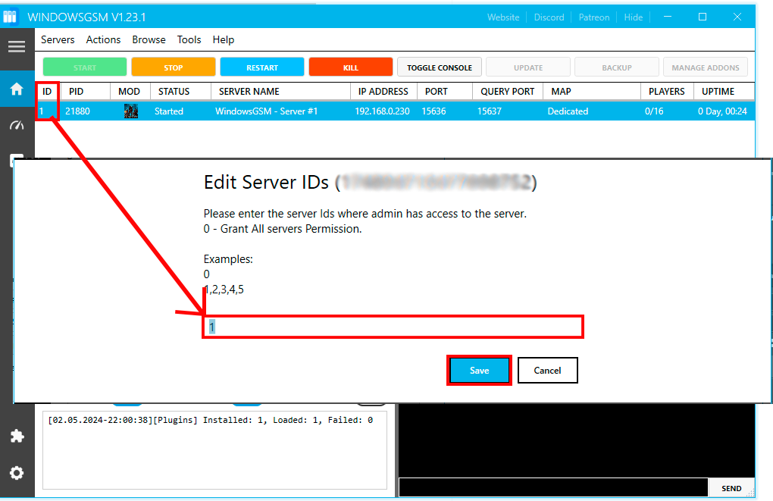The image size is (773, 501).
Task: Save the server IDs in dialog
Action: pyautogui.click(x=479, y=371)
